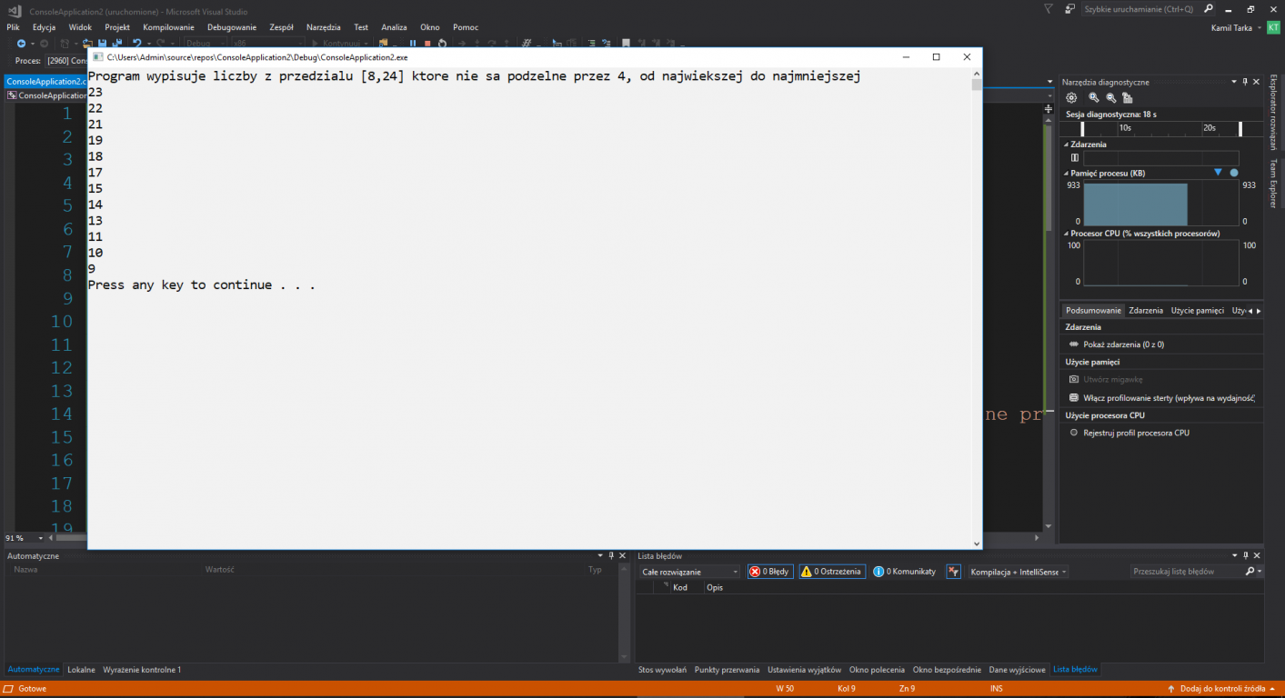Switch to Lokalne tab

pyautogui.click(x=81, y=670)
